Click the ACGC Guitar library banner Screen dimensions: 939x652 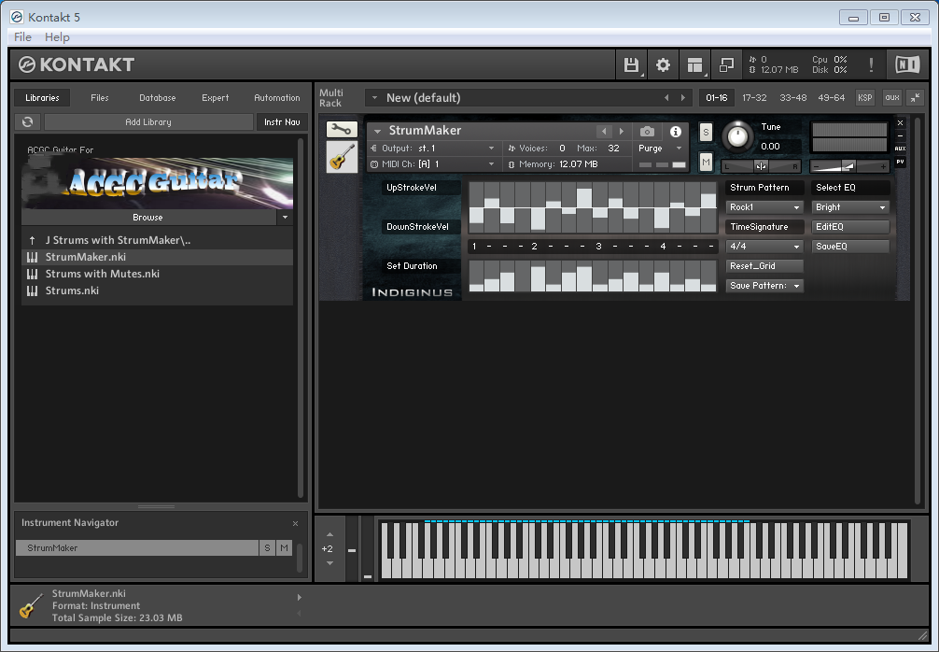pos(157,183)
